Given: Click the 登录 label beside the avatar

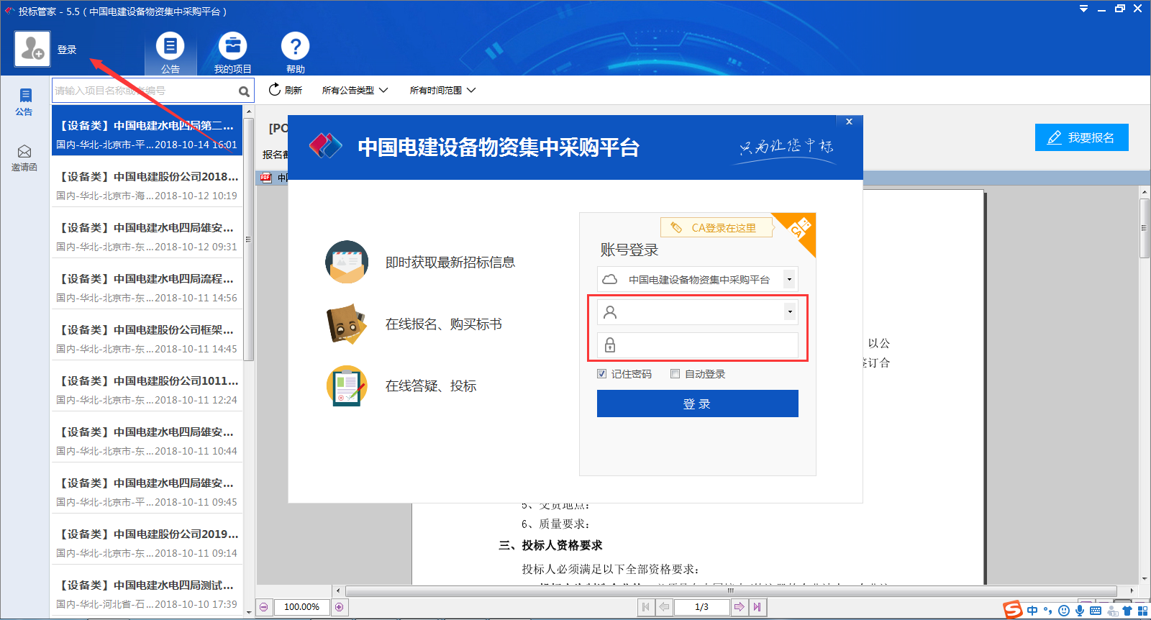Looking at the screenshot, I should click(x=67, y=50).
